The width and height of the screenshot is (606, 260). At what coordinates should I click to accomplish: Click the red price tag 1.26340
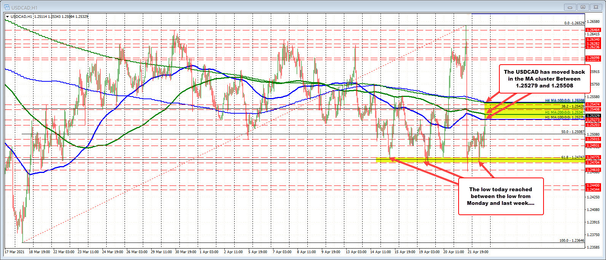pos(593,40)
